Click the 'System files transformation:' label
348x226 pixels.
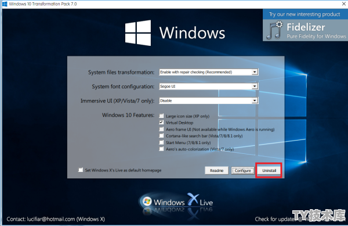coord(121,72)
